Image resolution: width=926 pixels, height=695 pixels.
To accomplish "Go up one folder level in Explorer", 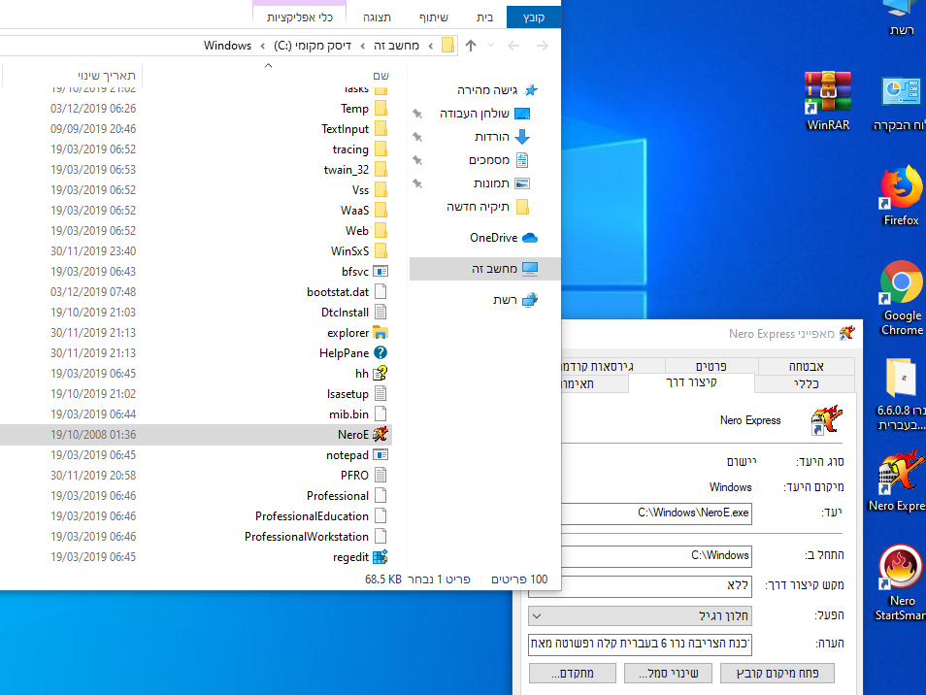I will 471,46.
